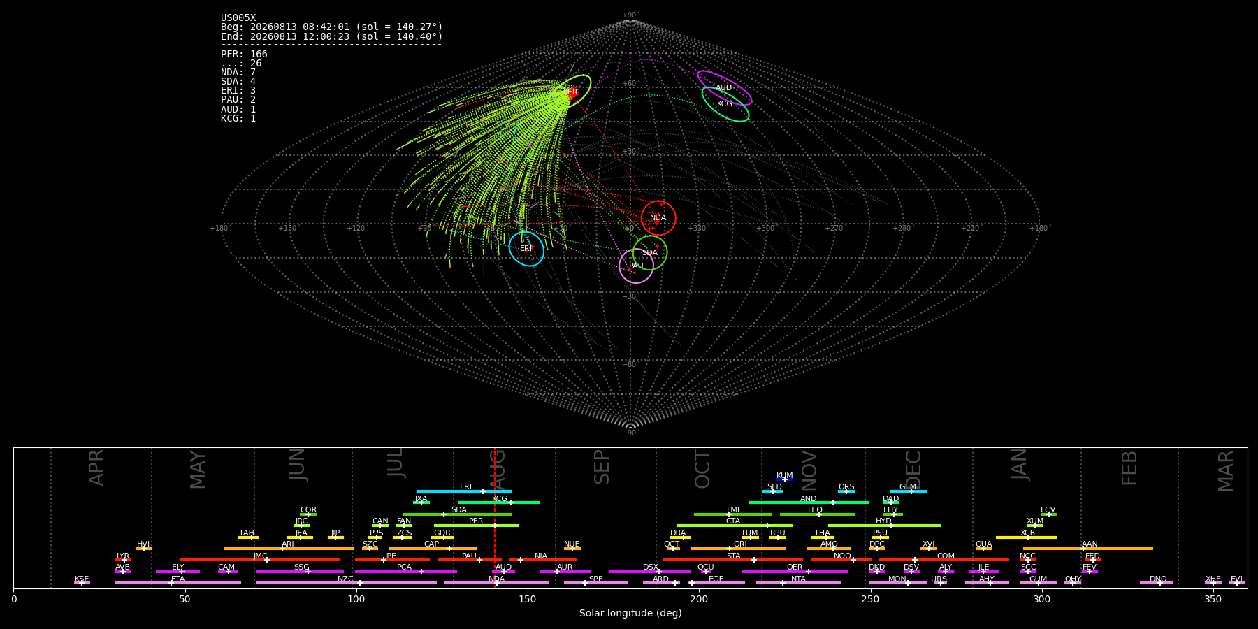The height and width of the screenshot is (629, 1258).
Task: Click the STA shower bar in timeline
Action: click(733, 560)
